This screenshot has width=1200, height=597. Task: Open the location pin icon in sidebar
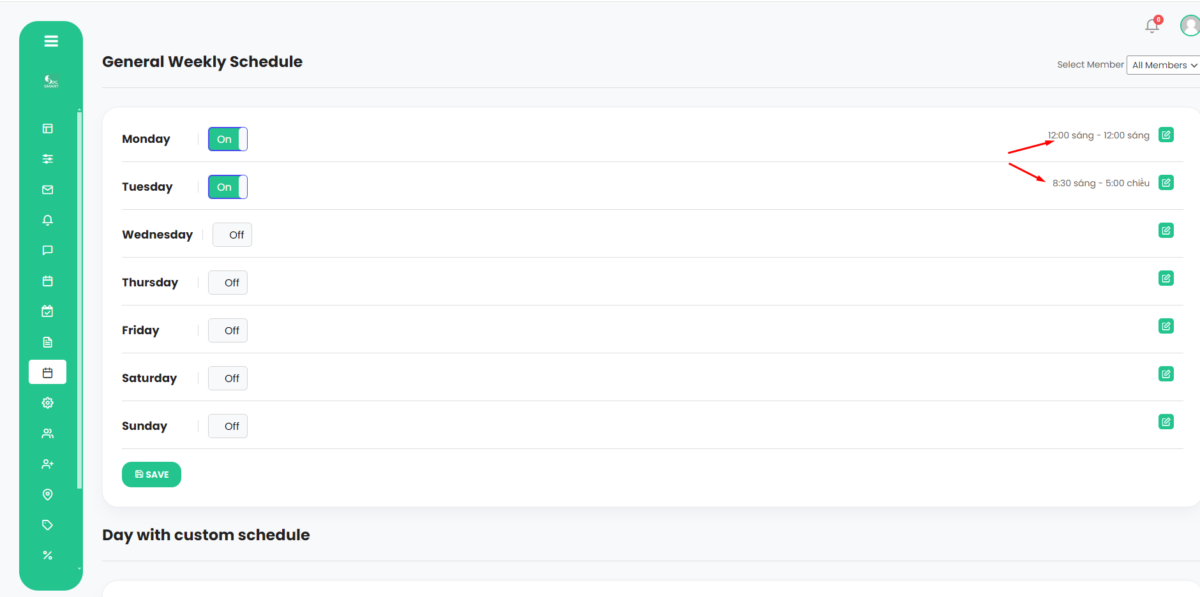tap(48, 494)
